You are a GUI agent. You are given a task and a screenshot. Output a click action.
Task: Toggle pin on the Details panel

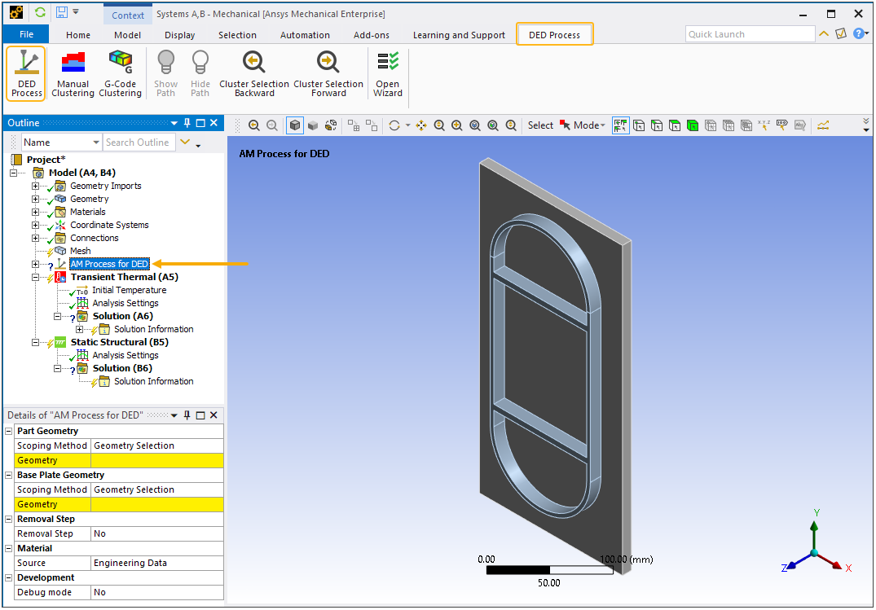tap(187, 415)
